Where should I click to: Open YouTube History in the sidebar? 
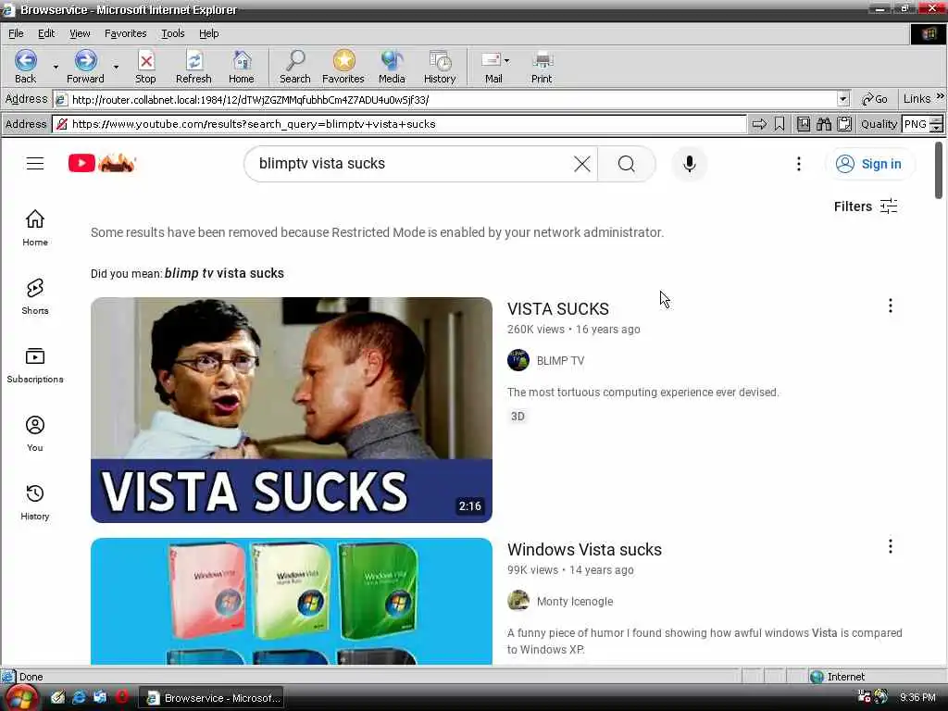point(35,503)
